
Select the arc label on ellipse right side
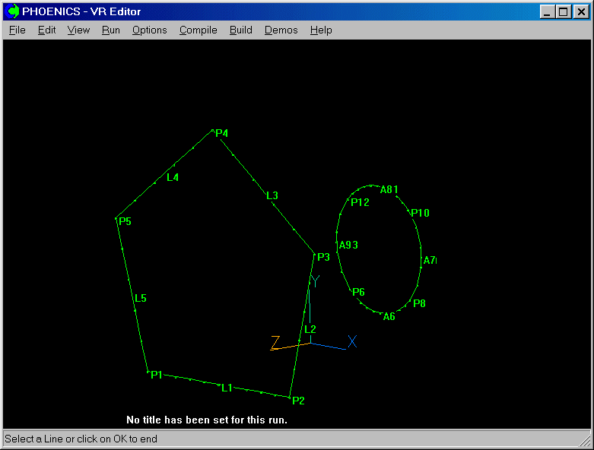click(x=430, y=260)
